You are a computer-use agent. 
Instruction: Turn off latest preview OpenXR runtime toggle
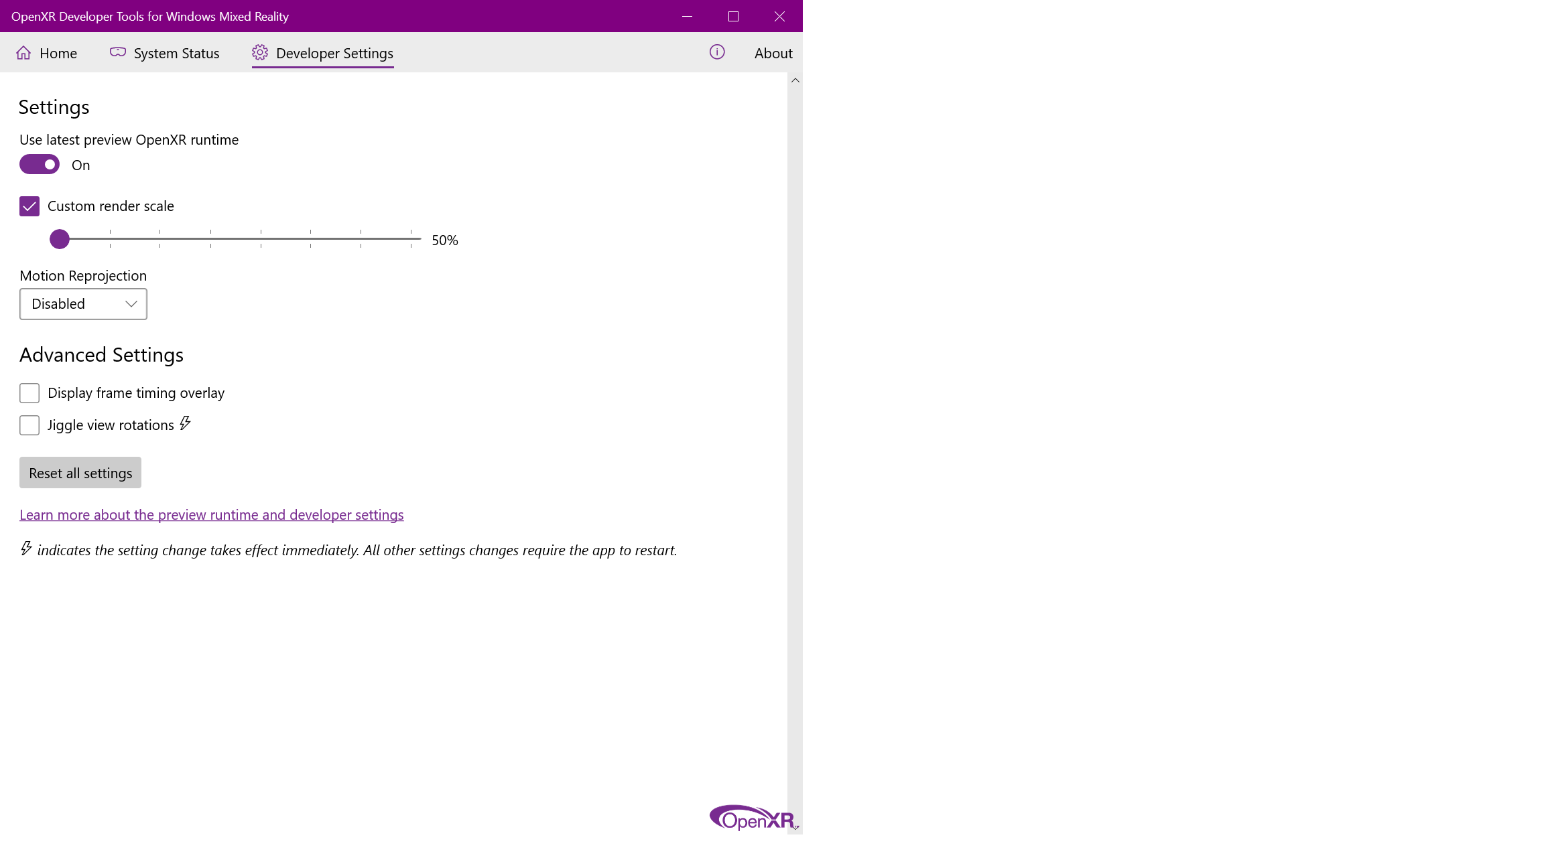click(x=40, y=165)
